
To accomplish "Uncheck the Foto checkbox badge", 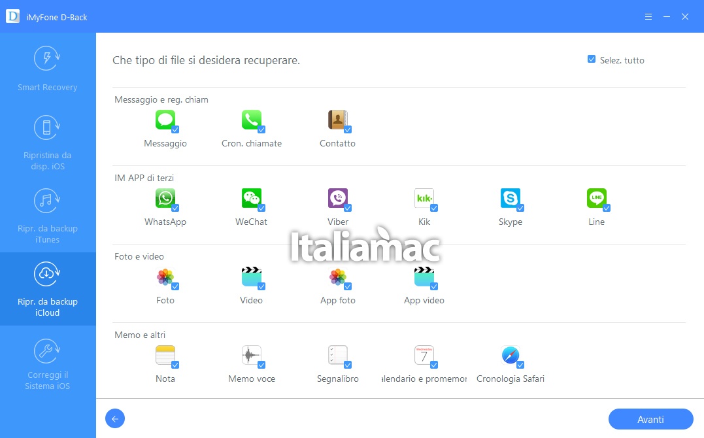I will tap(176, 286).
